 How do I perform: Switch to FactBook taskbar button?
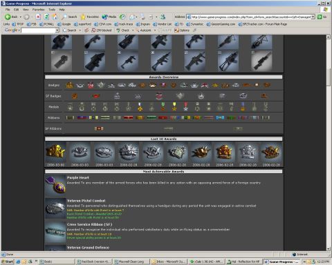pos(94,262)
